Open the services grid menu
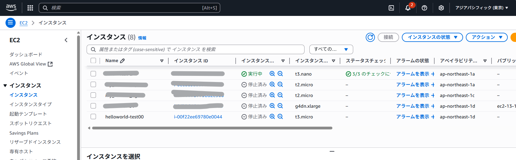 click(x=30, y=8)
